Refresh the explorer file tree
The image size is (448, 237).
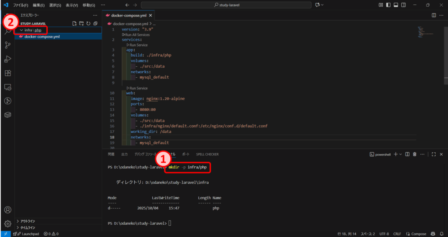[88, 24]
